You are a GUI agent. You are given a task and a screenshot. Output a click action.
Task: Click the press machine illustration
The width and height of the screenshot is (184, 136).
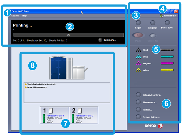69,68
